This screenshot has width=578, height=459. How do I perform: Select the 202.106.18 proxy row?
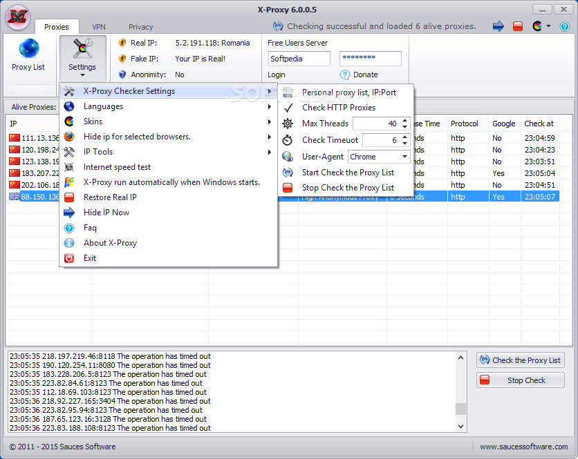[x=33, y=185]
